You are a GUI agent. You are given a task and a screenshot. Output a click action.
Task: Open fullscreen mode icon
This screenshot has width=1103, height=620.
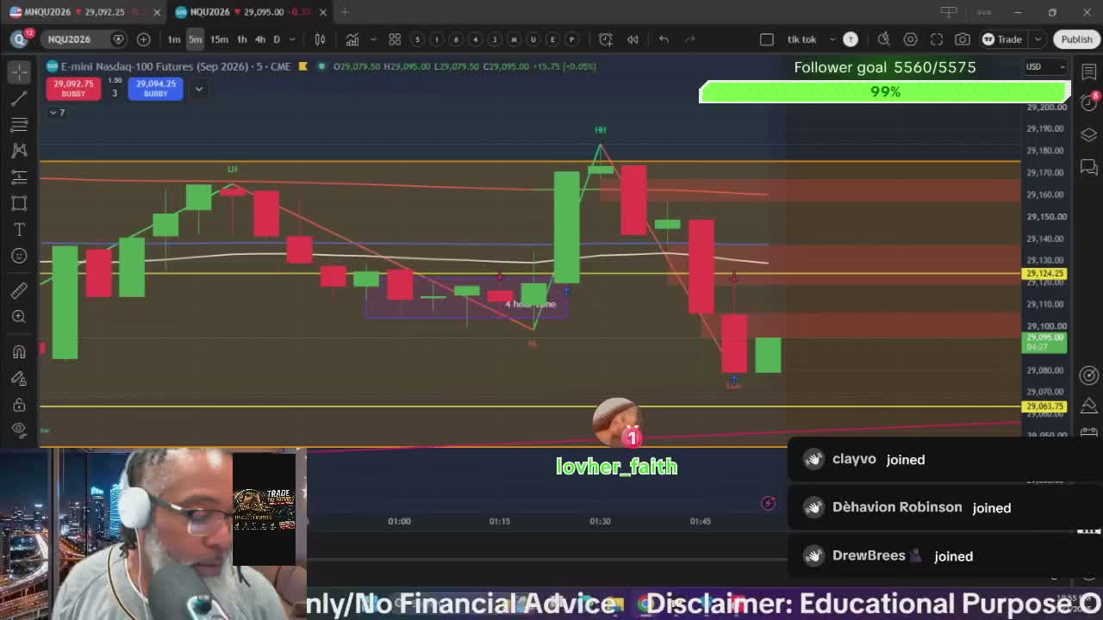[x=937, y=39]
